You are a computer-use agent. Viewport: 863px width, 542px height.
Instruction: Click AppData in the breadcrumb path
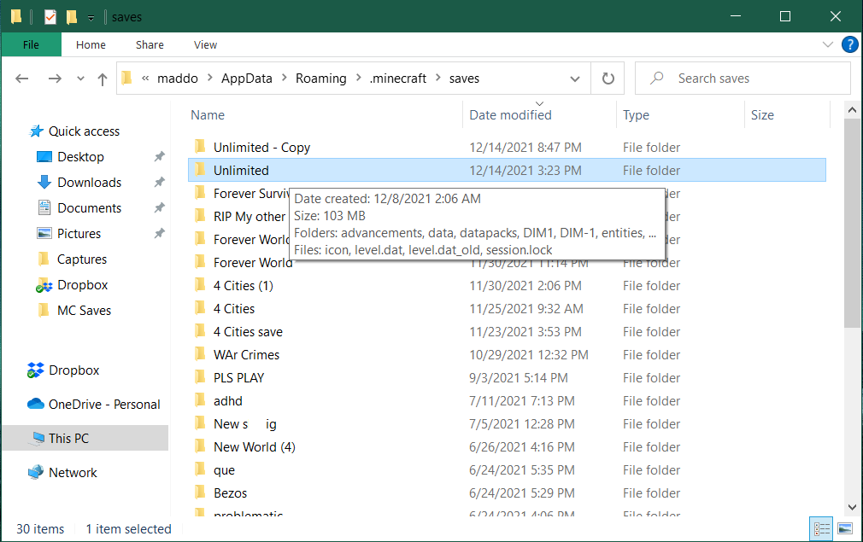pyautogui.click(x=246, y=79)
